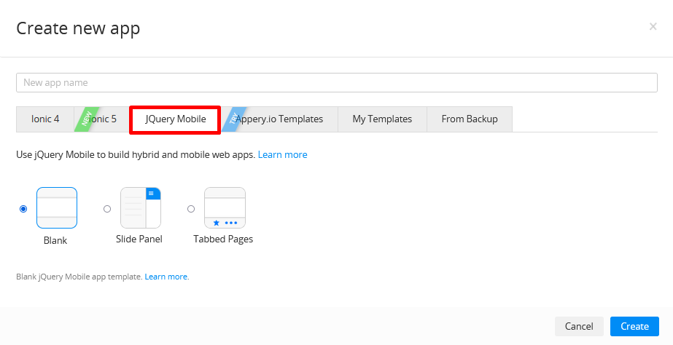Enable the Tabbed Pages radio button
The image size is (673, 345).
tap(191, 209)
